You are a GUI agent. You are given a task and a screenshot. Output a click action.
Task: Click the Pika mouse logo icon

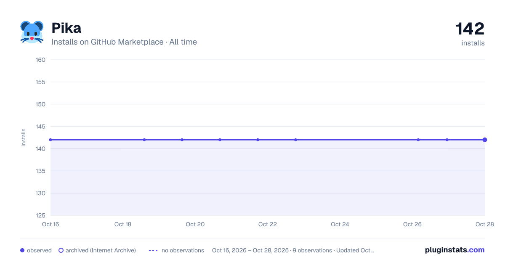[x=32, y=32]
